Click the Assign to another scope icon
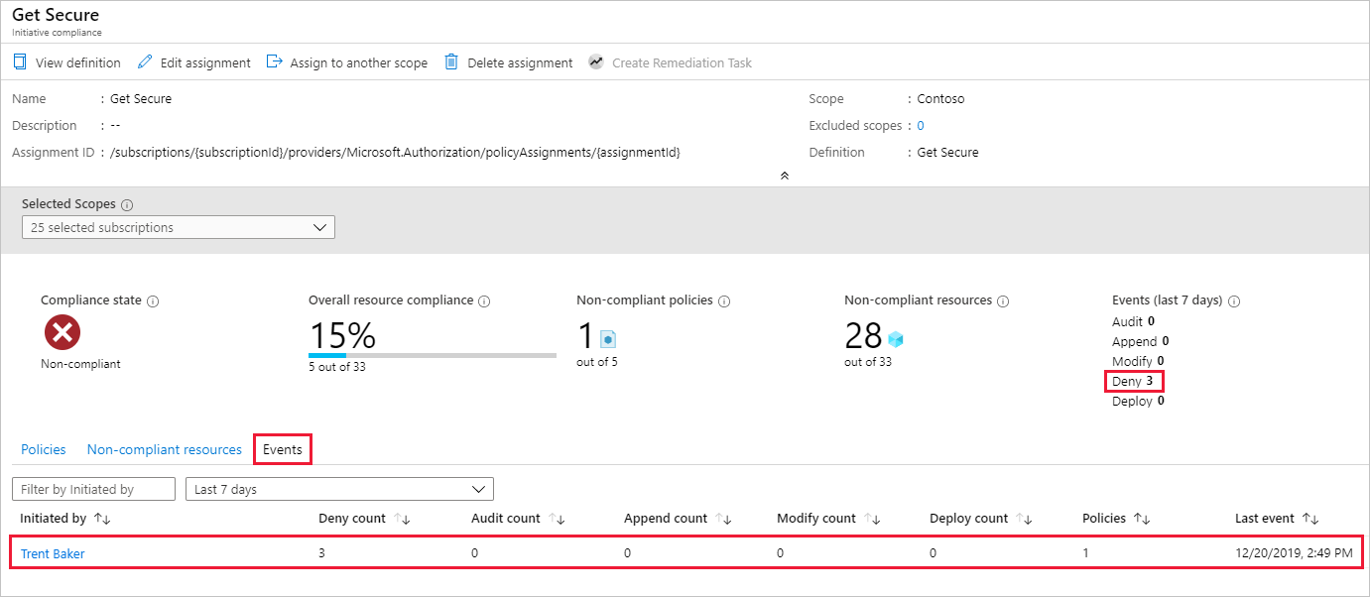The image size is (1370, 597). pos(273,61)
